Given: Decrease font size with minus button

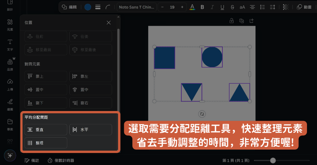Looking at the screenshot, I should click(x=162, y=7).
